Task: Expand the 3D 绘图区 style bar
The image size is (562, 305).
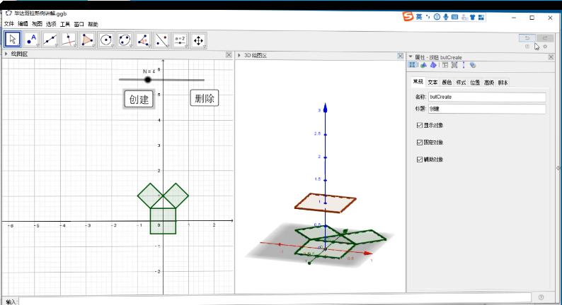Action: (240, 55)
